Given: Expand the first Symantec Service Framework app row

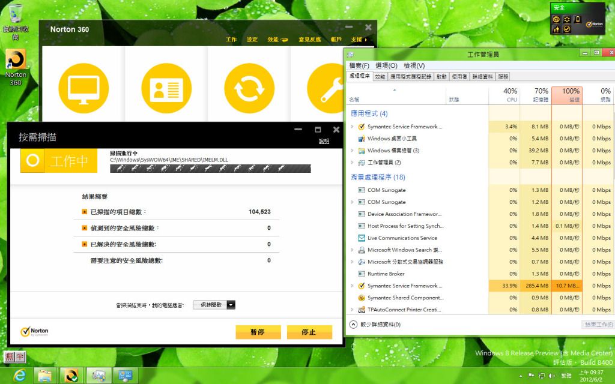Looking at the screenshot, I should (x=352, y=127).
